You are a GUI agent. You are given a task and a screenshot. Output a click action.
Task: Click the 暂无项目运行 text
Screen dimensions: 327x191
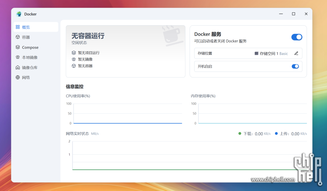click(89, 53)
